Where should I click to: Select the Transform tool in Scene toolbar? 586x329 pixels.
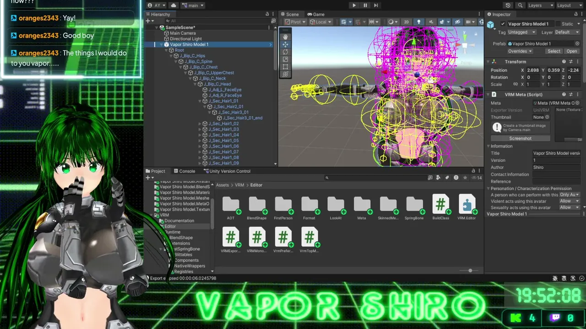(285, 74)
